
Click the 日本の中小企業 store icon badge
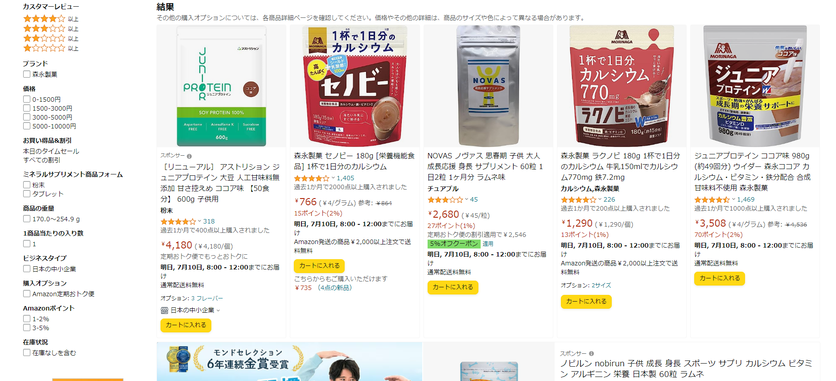point(164,311)
